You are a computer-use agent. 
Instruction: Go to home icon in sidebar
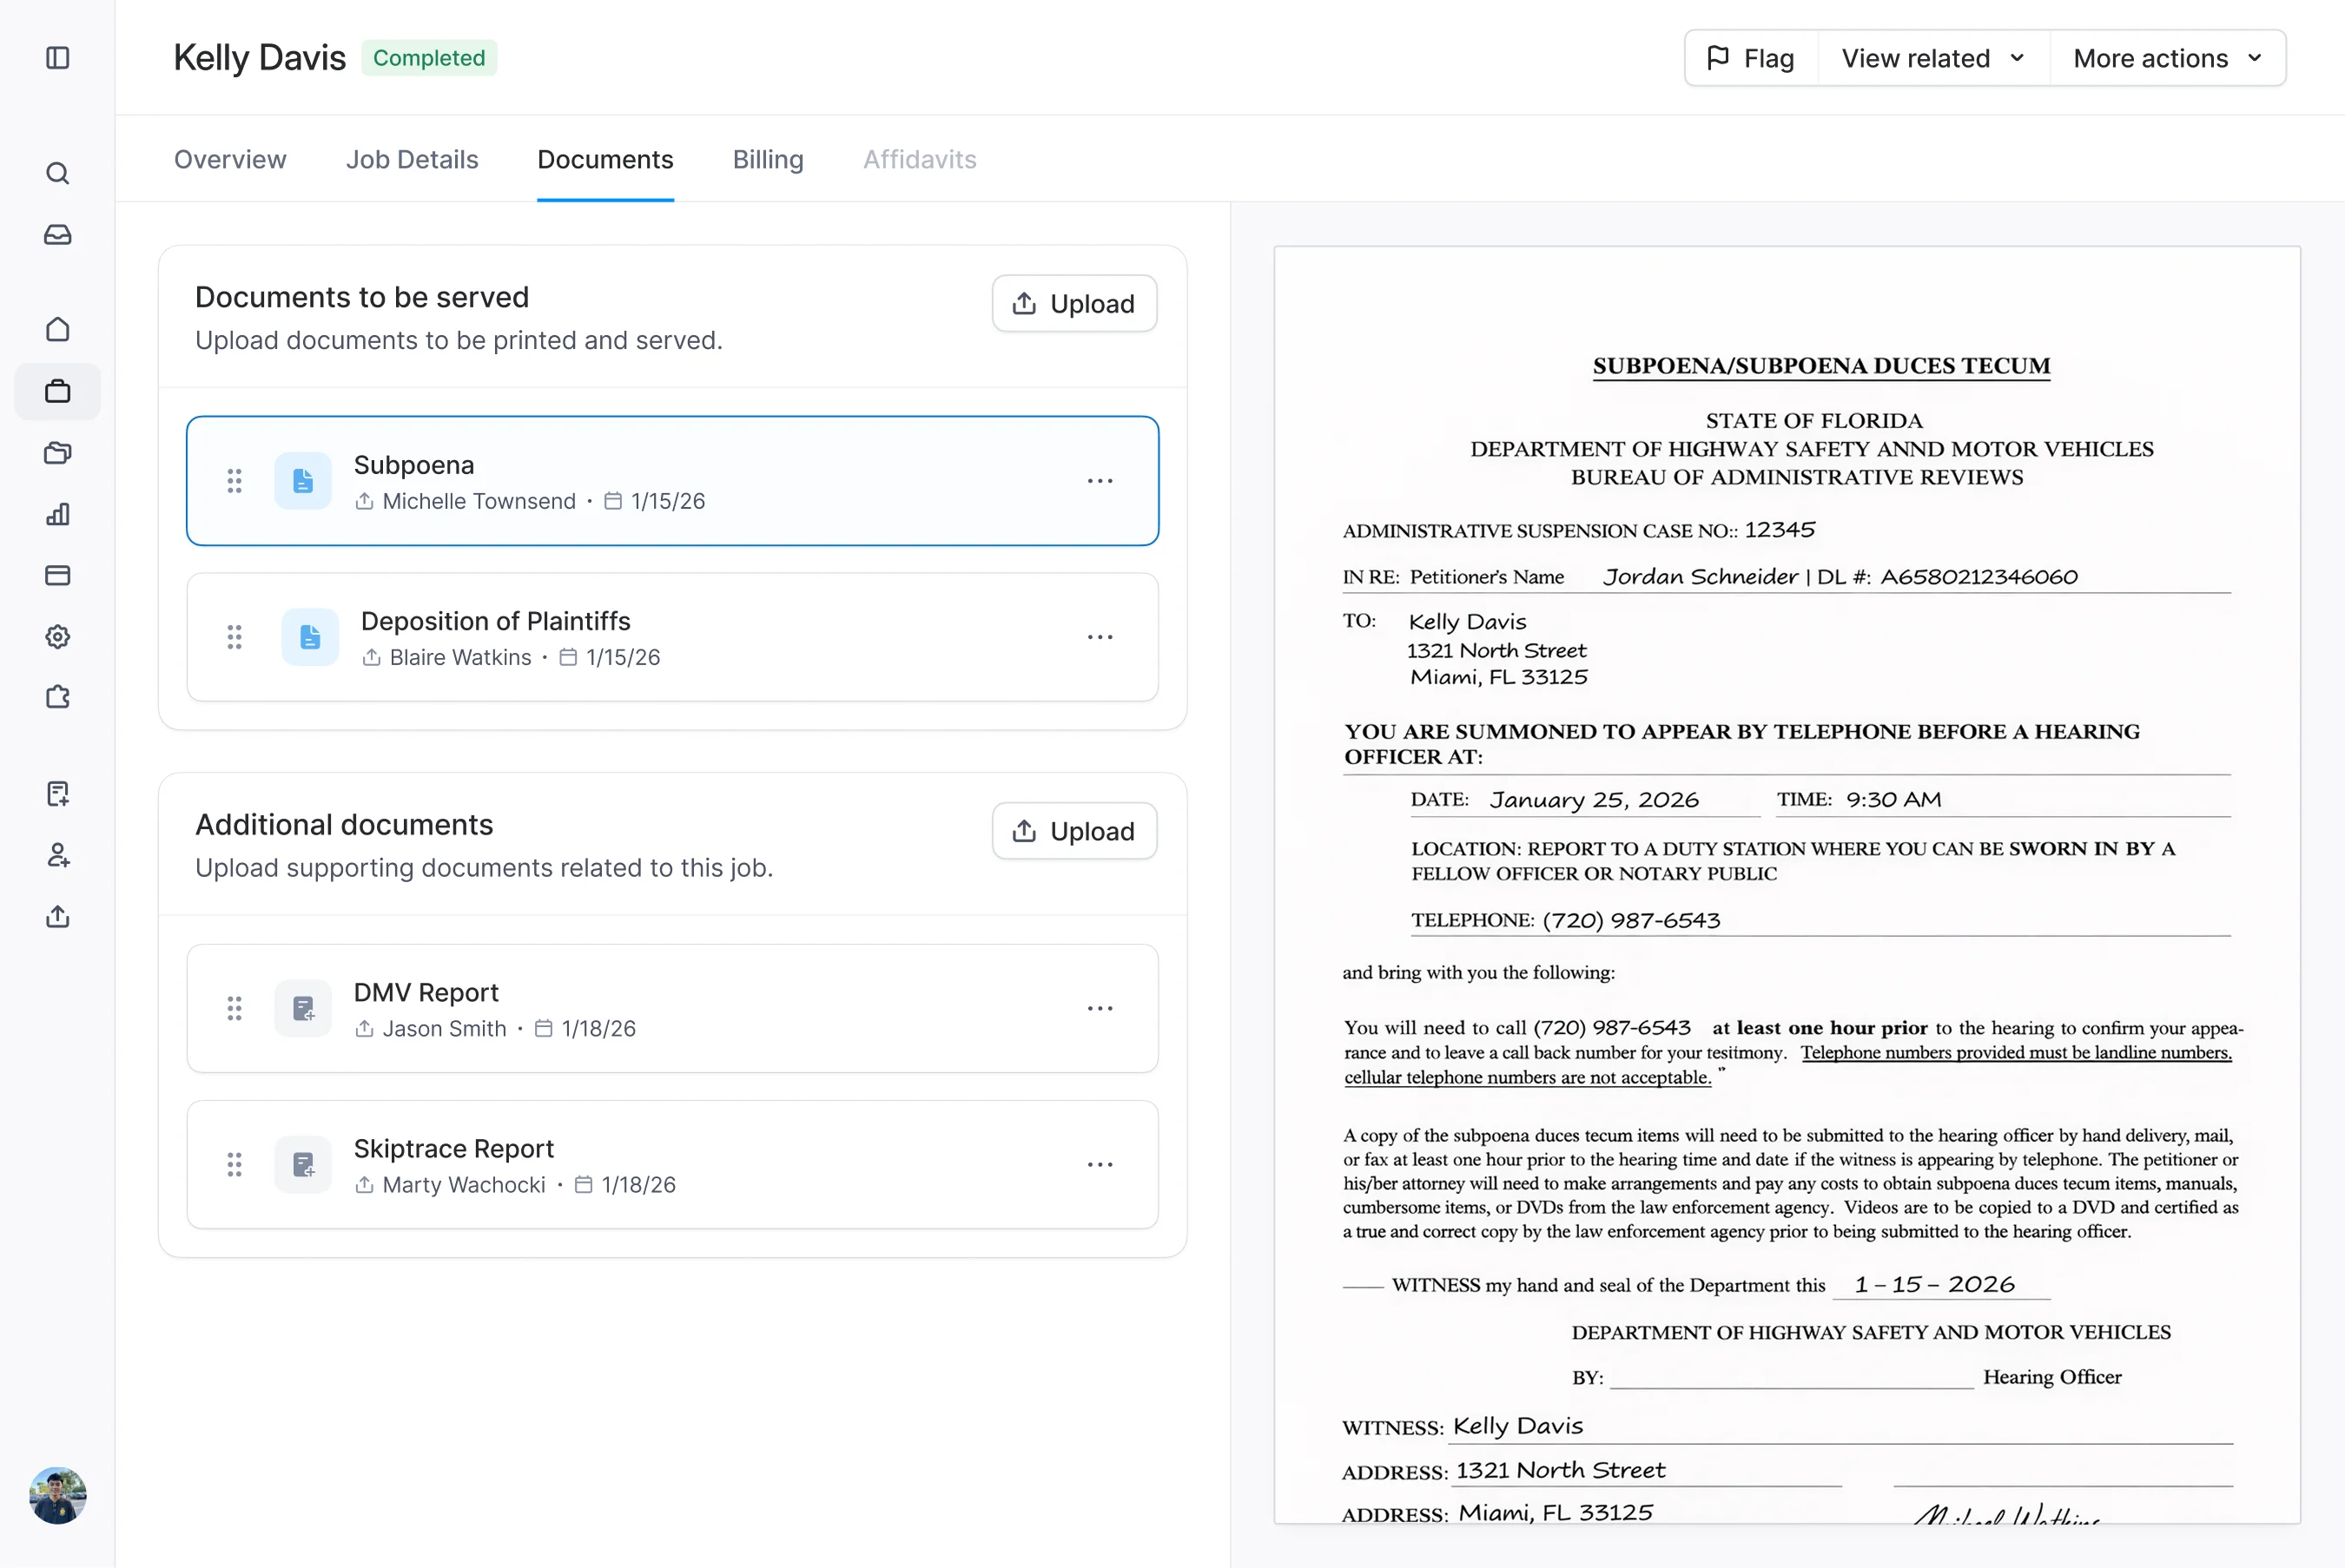pyautogui.click(x=58, y=330)
